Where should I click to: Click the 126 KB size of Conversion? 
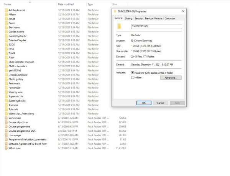tap(123, 118)
